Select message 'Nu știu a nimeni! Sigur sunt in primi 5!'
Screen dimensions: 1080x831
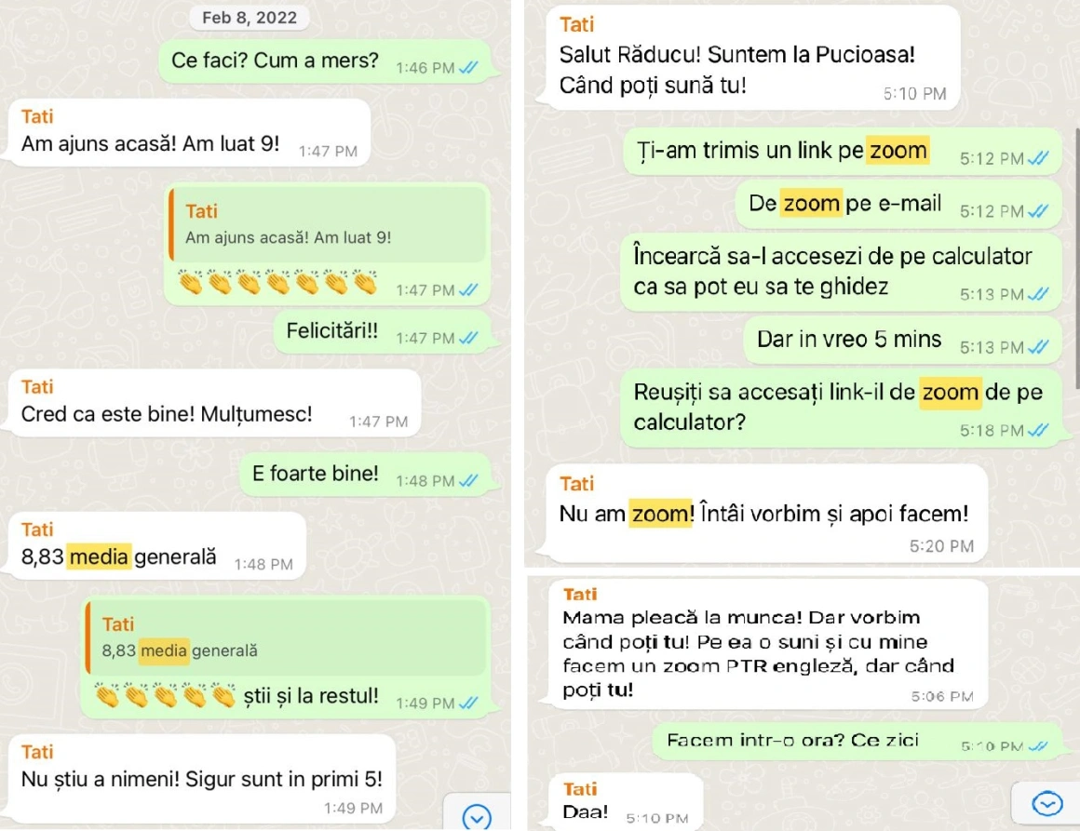click(x=203, y=779)
